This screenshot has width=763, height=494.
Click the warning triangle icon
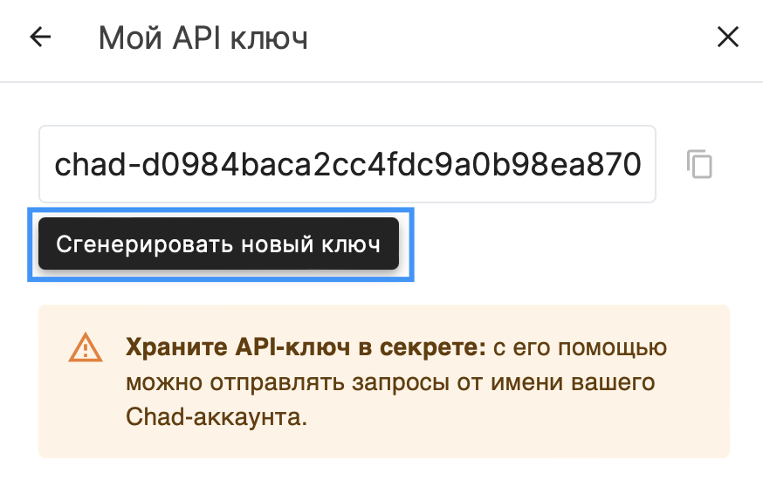tap(86, 348)
